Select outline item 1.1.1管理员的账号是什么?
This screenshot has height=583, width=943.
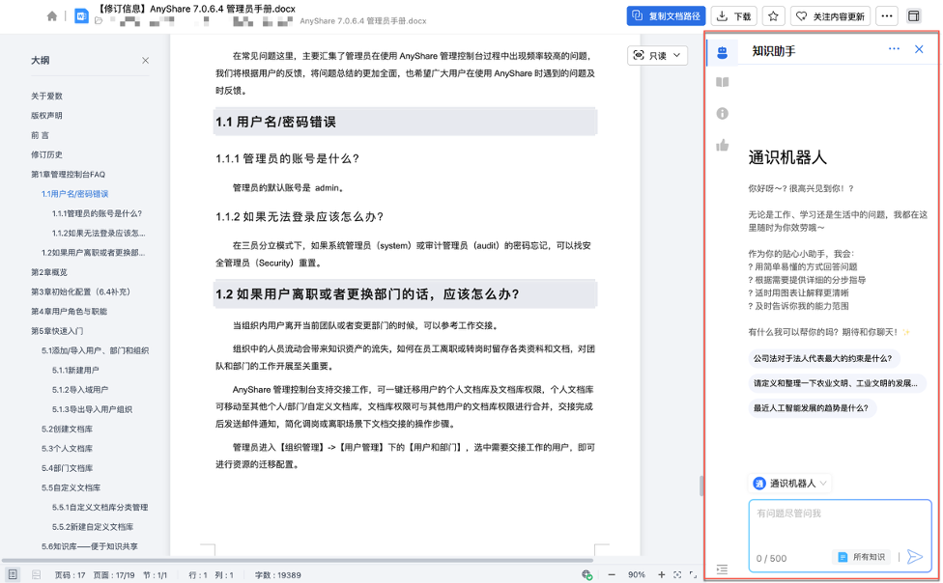click(97, 213)
